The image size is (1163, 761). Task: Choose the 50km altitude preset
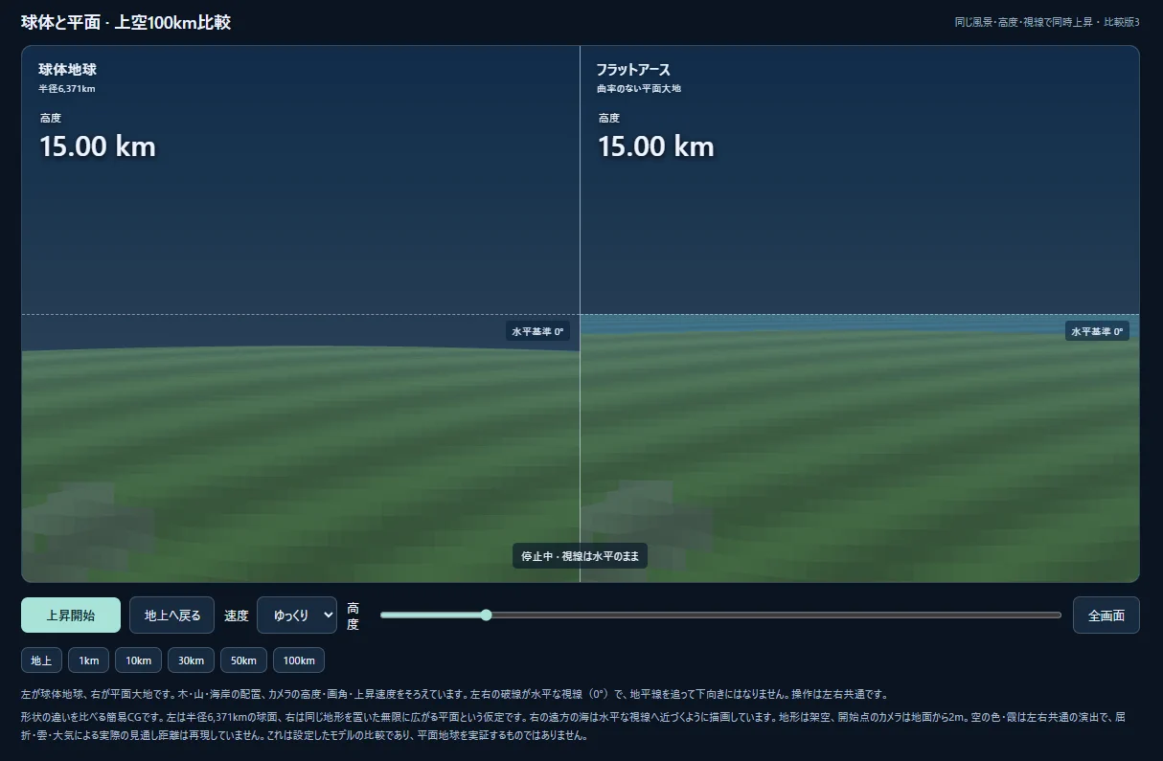244,660
